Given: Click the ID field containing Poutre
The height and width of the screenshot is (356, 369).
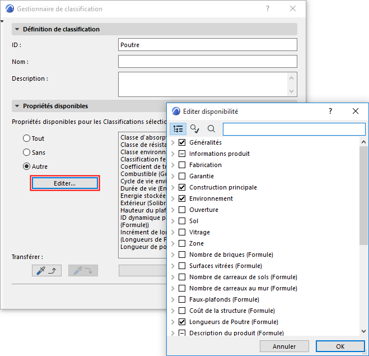Looking at the screenshot, I should click(208, 44).
